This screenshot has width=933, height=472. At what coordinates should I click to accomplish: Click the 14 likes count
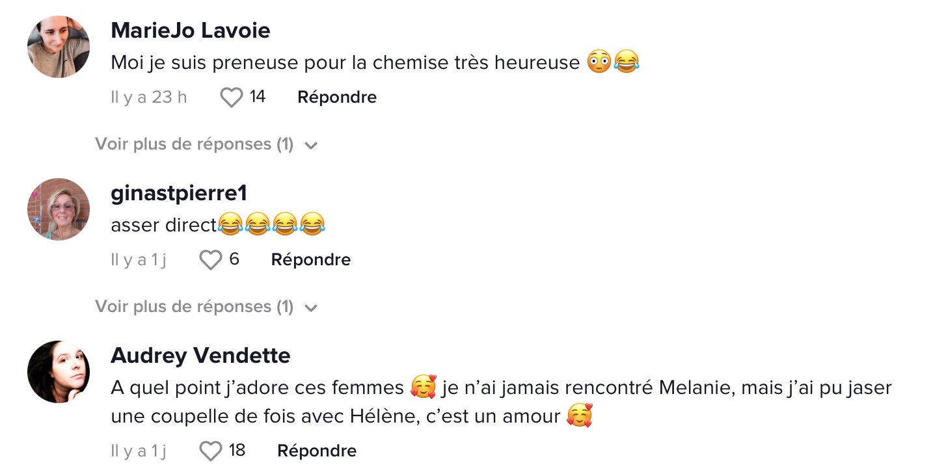tap(258, 97)
